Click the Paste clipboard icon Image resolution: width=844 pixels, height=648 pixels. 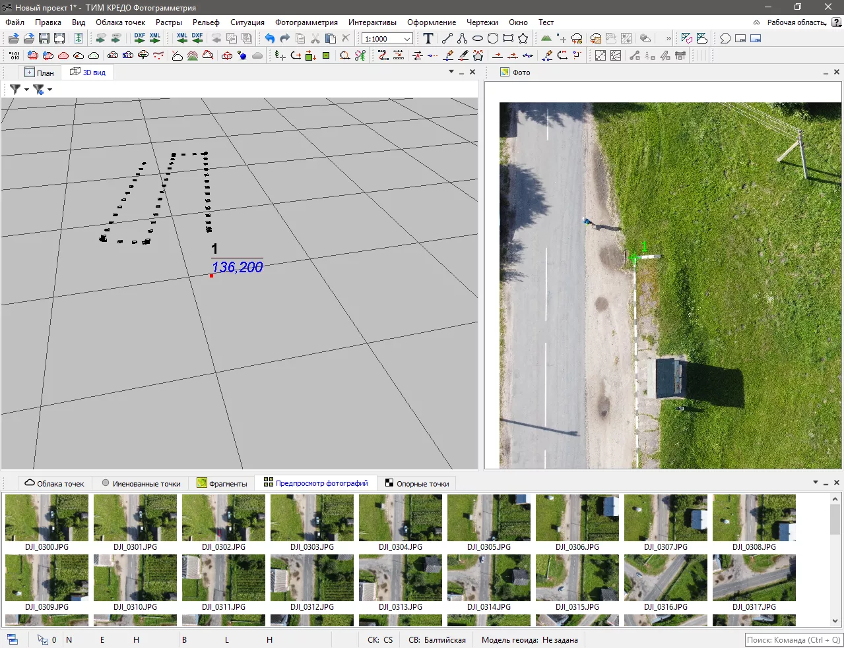(331, 39)
